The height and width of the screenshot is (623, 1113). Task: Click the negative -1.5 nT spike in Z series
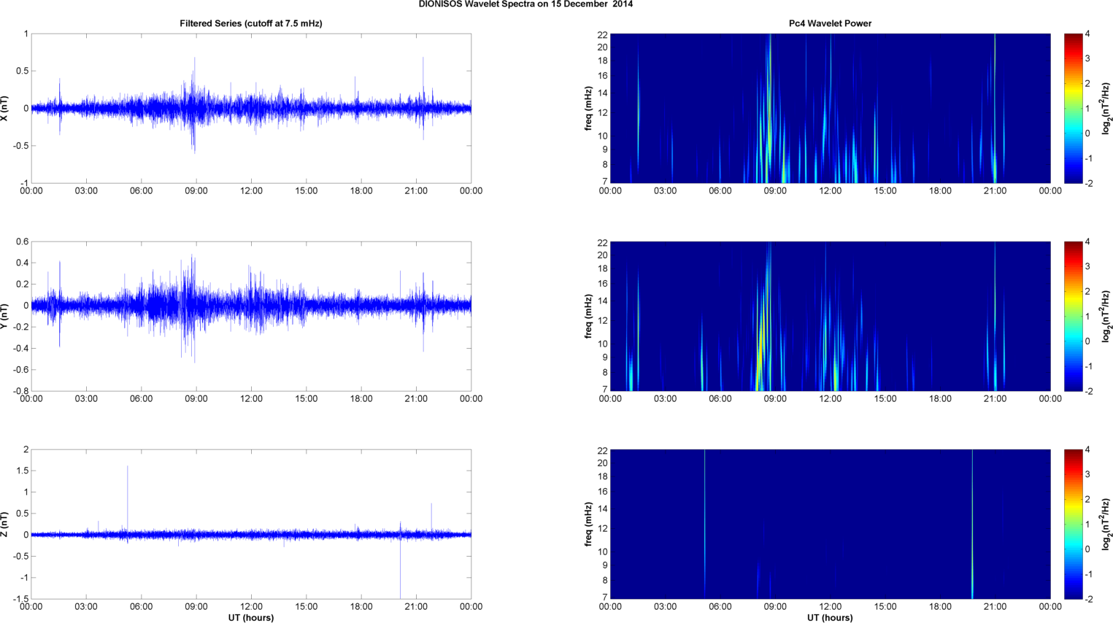point(400,567)
